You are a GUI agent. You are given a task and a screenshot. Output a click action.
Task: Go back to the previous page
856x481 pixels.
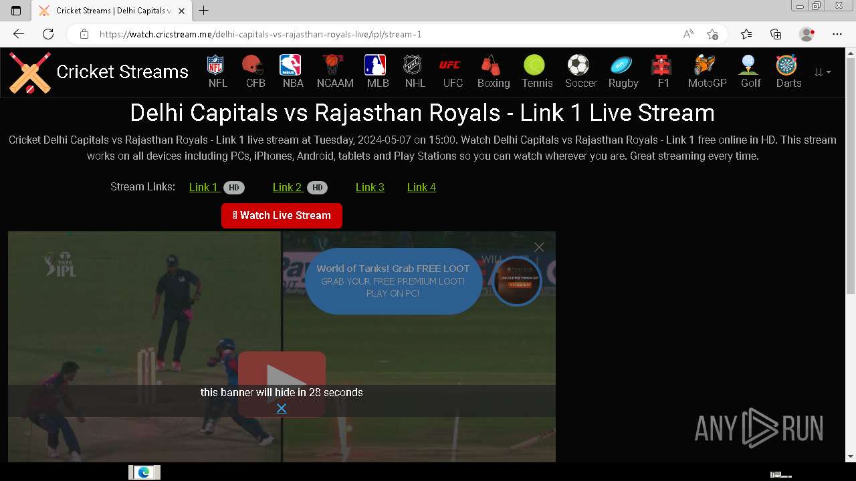tap(19, 34)
